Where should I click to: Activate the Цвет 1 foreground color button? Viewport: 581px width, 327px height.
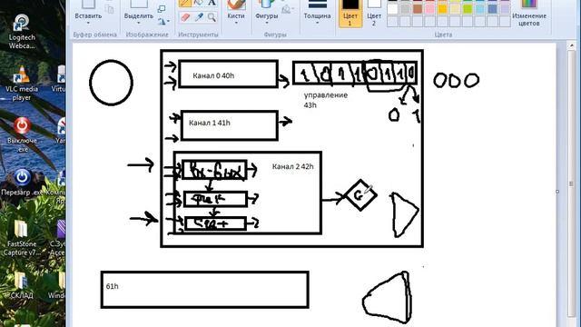pos(350,14)
